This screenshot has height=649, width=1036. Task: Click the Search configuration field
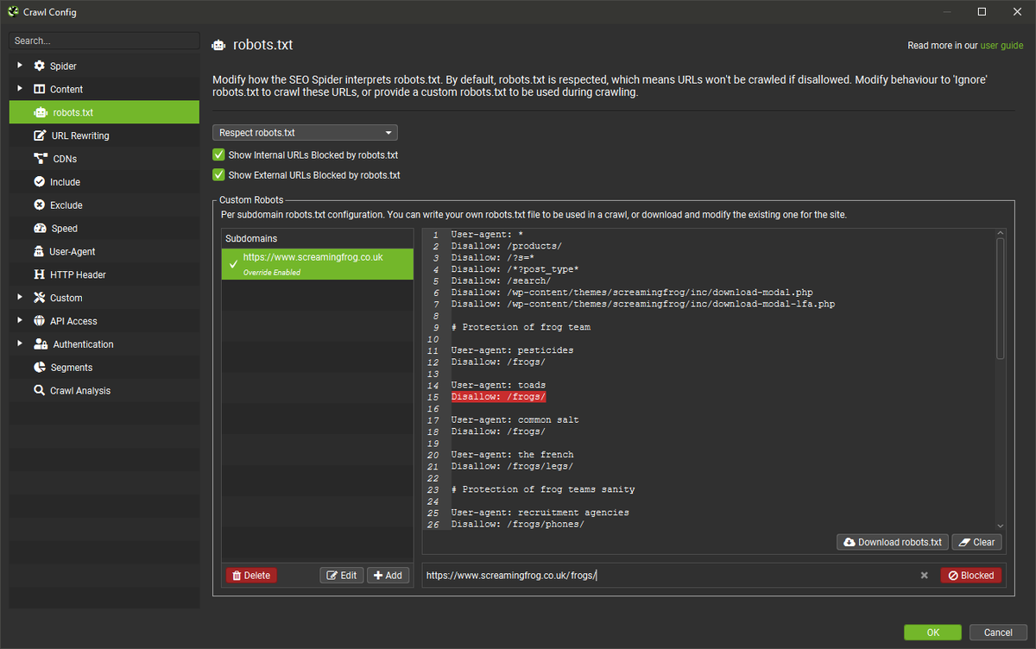click(104, 41)
